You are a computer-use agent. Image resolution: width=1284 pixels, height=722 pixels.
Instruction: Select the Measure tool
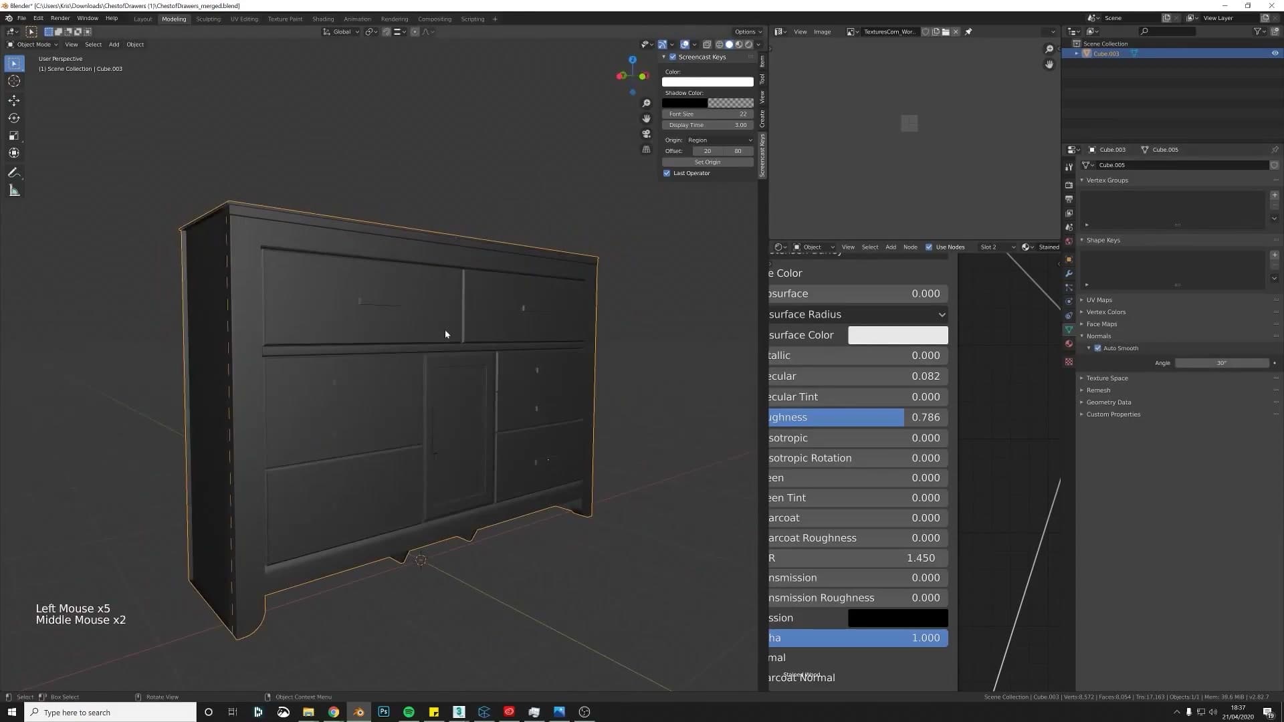[x=14, y=191]
